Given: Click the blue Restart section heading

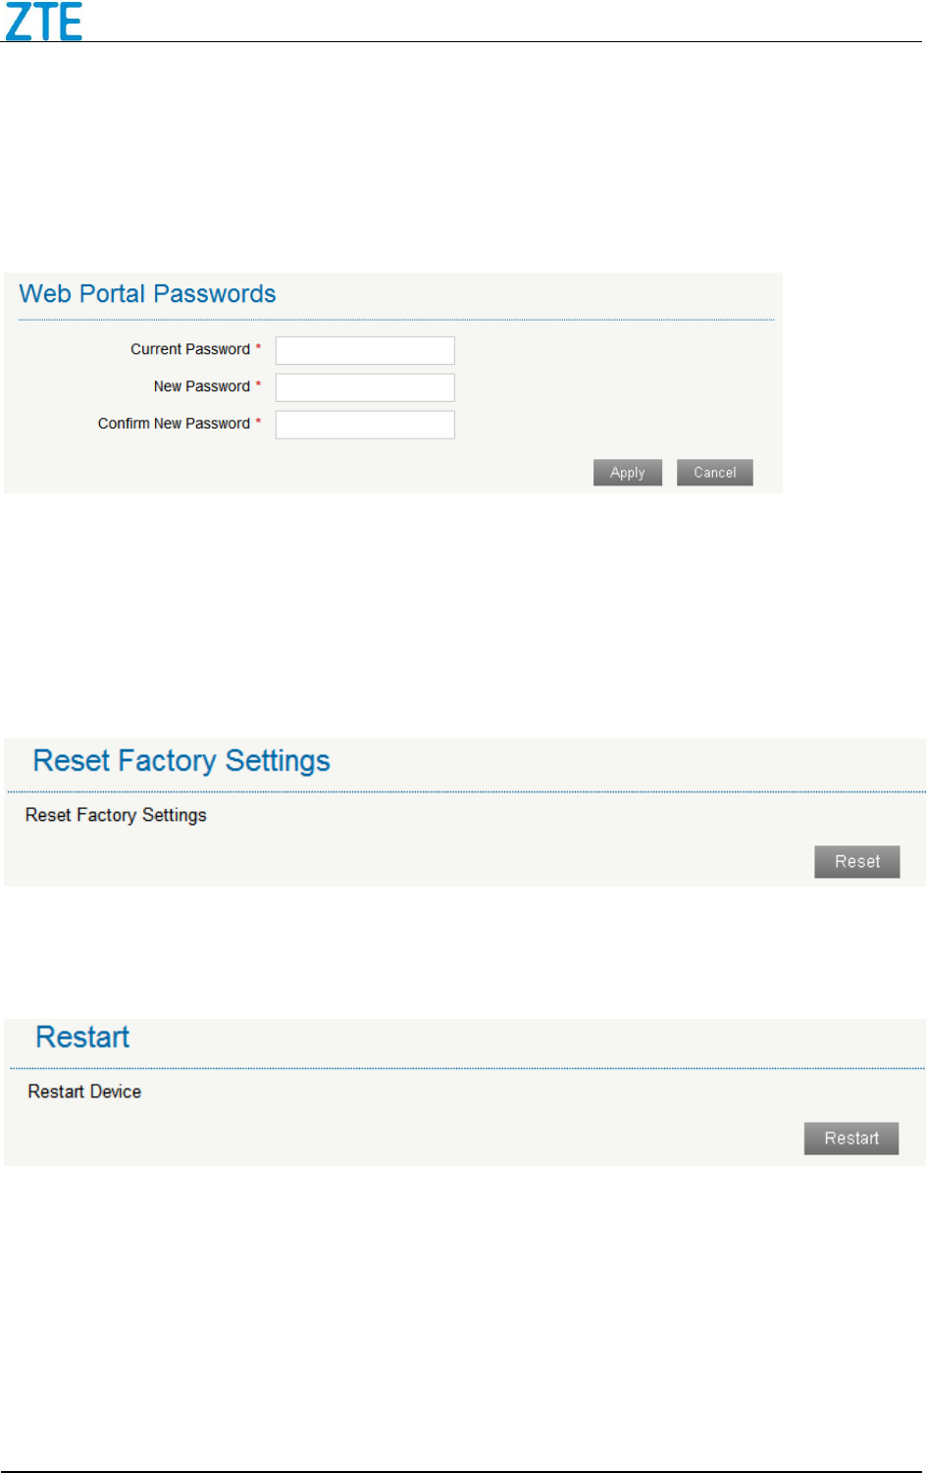Looking at the screenshot, I should (82, 1038).
